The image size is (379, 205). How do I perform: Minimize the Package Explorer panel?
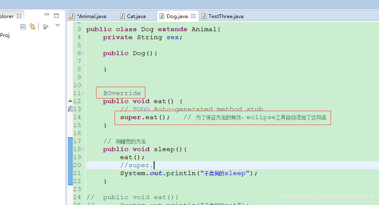click(x=47, y=14)
